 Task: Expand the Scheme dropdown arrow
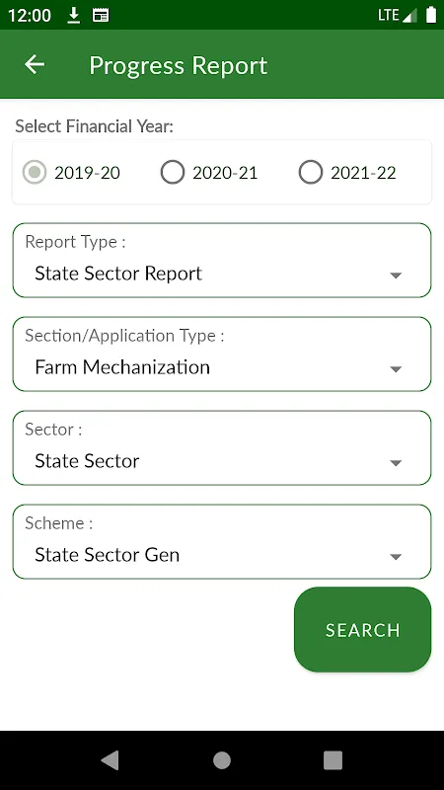396,557
